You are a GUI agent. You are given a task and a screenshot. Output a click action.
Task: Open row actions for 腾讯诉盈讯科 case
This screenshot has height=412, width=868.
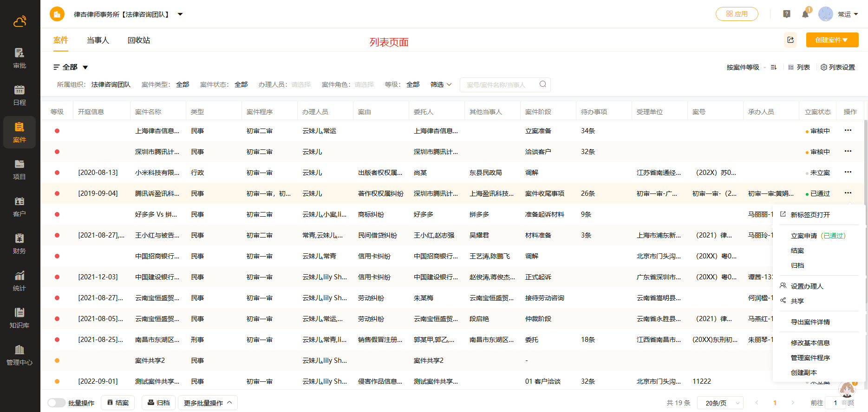[x=848, y=193]
